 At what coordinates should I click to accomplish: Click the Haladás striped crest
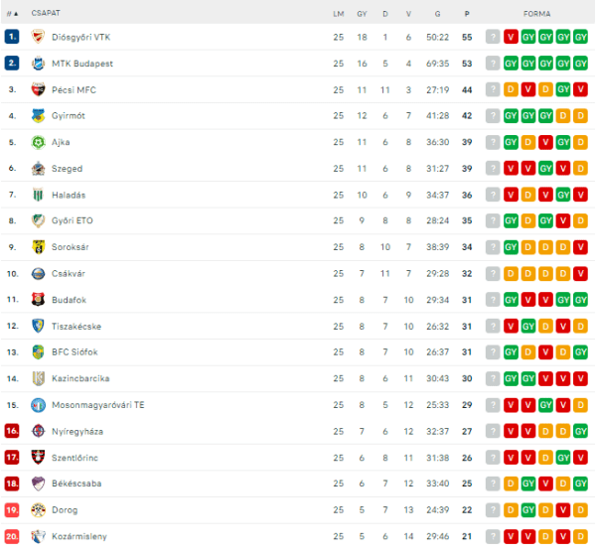(38, 195)
